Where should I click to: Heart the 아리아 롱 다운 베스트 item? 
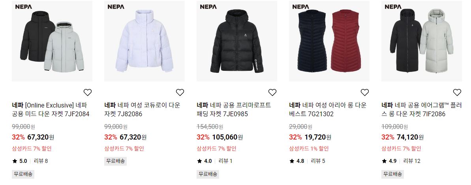[365, 92]
